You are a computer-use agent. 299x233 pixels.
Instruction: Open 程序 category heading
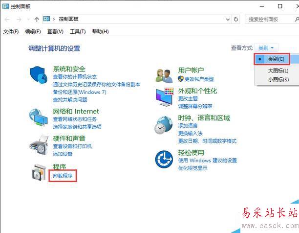point(60,166)
